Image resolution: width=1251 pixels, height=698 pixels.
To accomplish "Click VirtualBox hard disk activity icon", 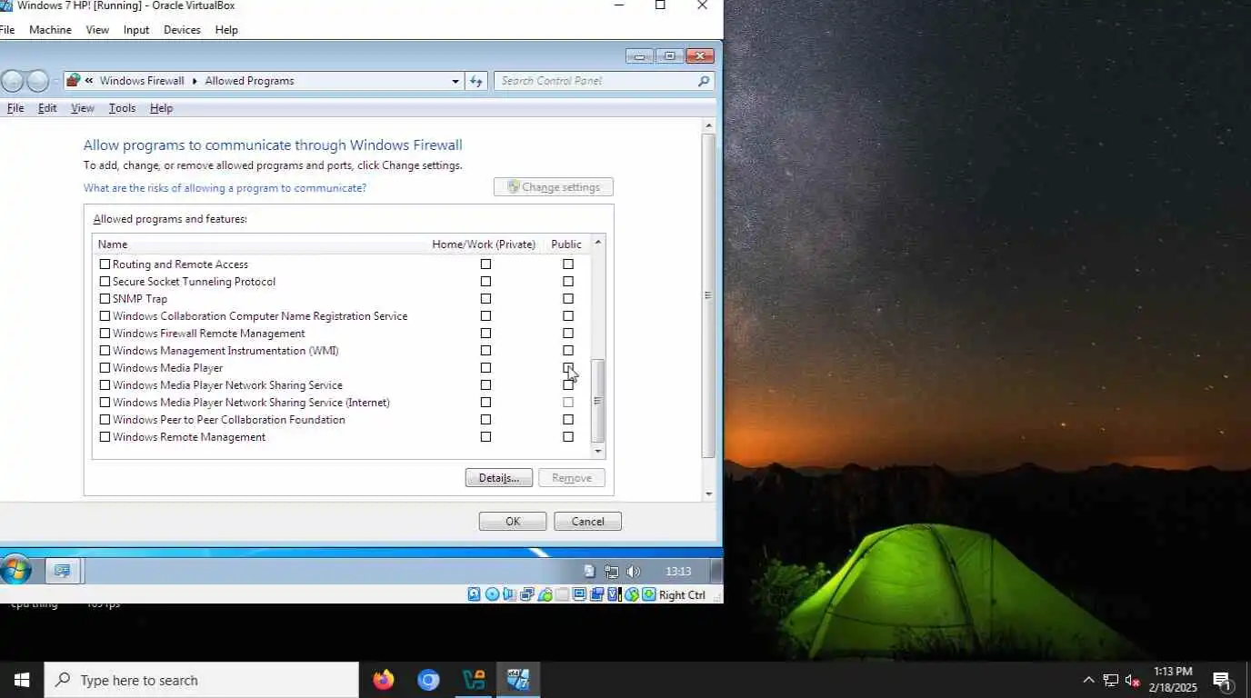I will click(x=474, y=594).
